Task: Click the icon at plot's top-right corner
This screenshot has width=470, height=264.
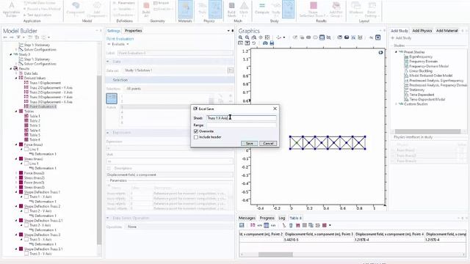Action: (380, 52)
